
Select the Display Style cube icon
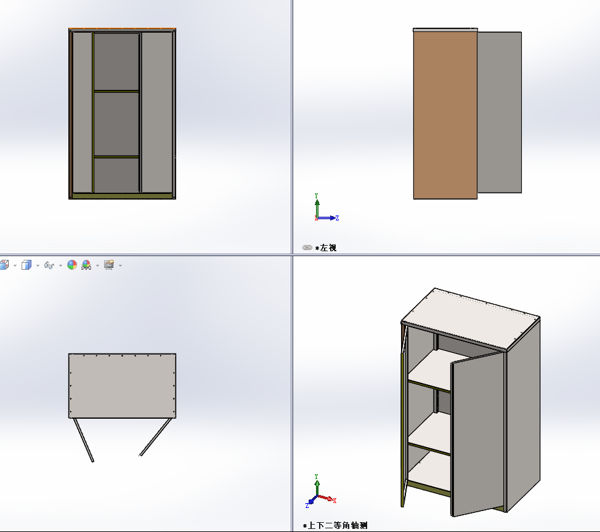click(x=26, y=265)
